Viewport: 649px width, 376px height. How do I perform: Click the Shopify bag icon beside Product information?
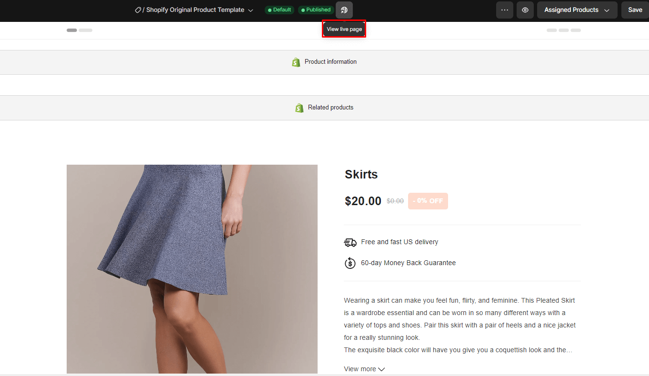pos(296,62)
